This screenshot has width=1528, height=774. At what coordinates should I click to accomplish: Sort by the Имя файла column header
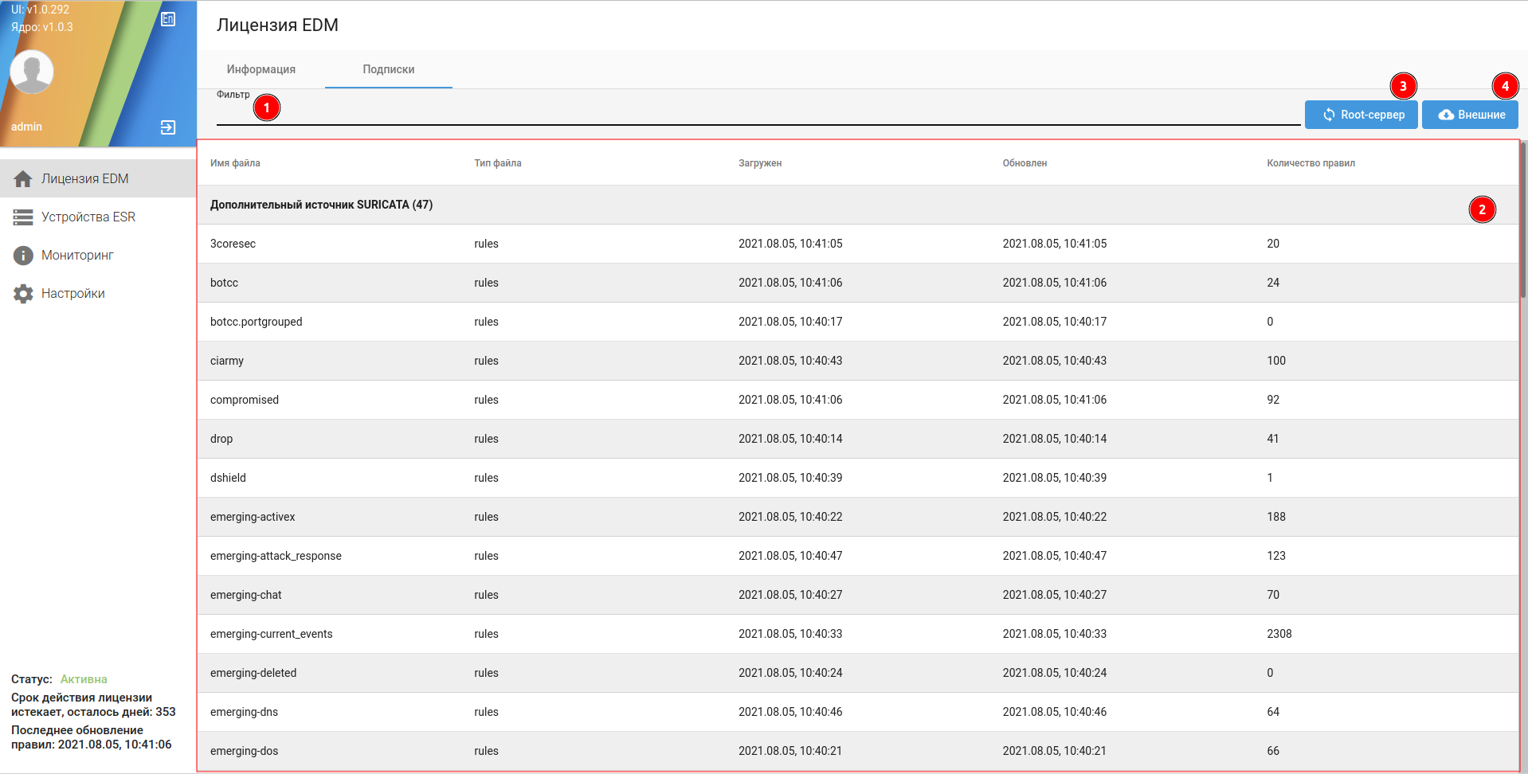pyautogui.click(x=235, y=163)
